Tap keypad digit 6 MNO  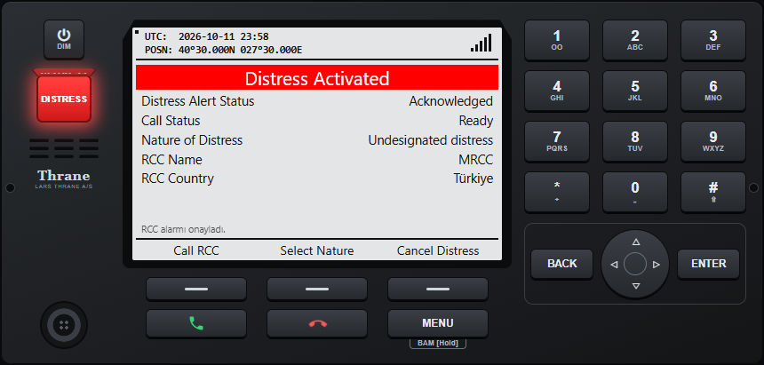(x=713, y=91)
